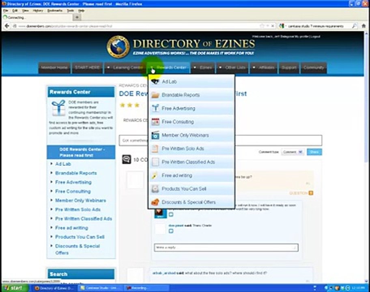Screen dimensions: 370x292
Task: Click the Free Advertising icon in dropdown
Action: 155,108
